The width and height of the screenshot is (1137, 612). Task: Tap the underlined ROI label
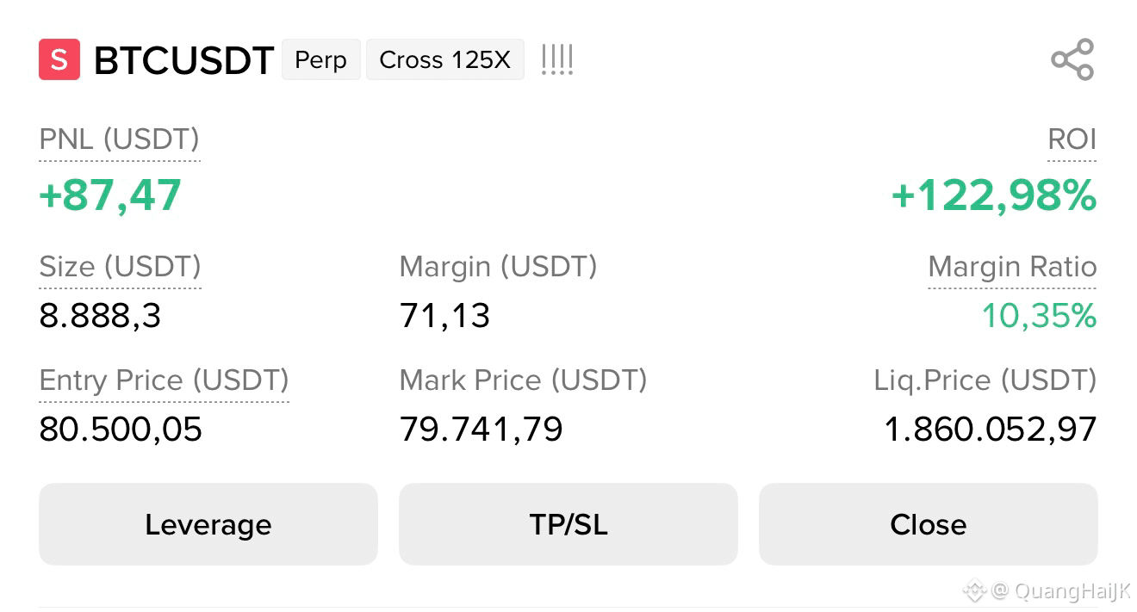pos(1072,139)
